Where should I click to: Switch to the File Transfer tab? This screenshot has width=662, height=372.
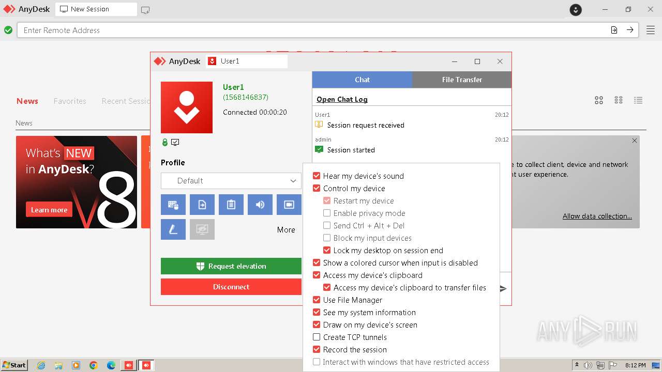(x=462, y=80)
